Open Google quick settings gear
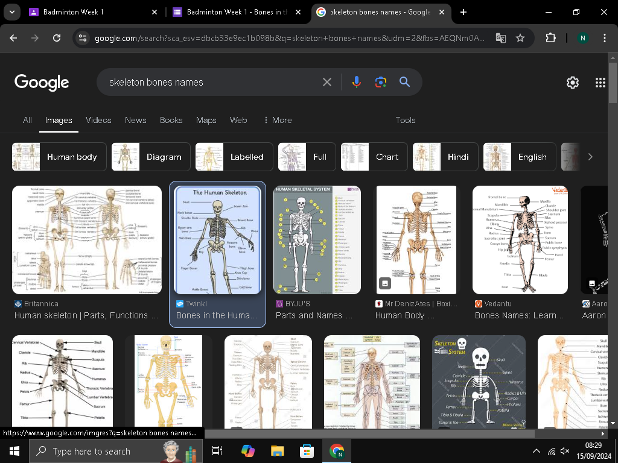The width and height of the screenshot is (618, 463). [x=572, y=82]
